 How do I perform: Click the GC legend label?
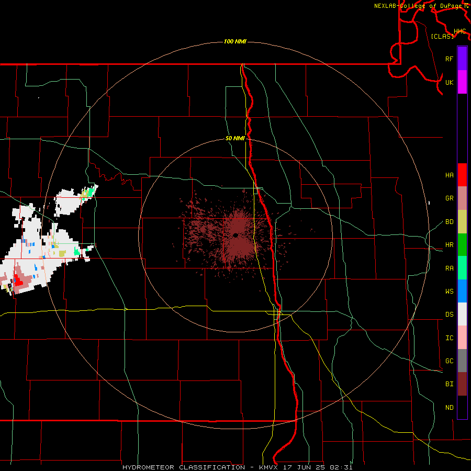(x=449, y=361)
